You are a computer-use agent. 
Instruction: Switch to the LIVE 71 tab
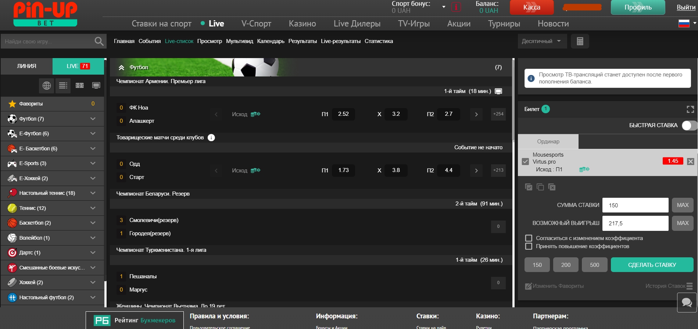point(78,66)
